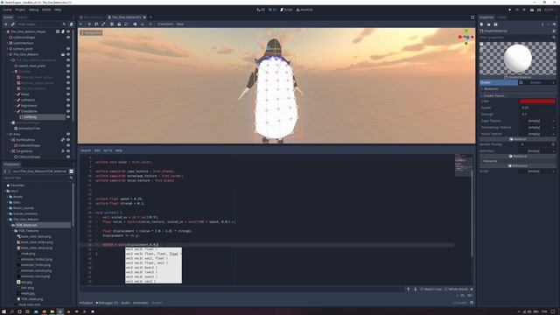The width and height of the screenshot is (560, 315).
Task: Click the Play project button
Action: 509,10
